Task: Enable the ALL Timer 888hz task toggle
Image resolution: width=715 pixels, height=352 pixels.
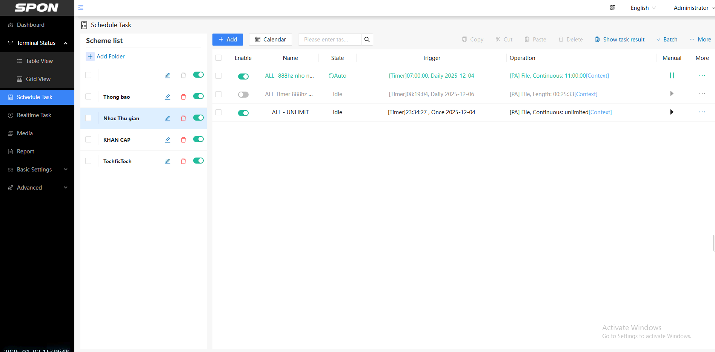Action: click(x=243, y=95)
